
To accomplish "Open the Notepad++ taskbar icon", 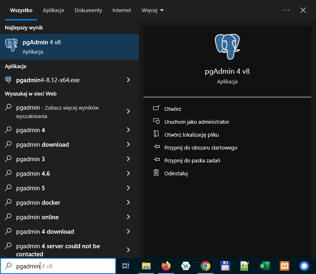I will pyautogui.click(x=245, y=266).
